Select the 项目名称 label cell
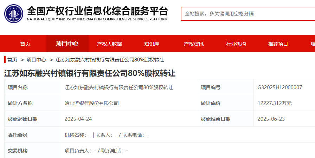315x158 pixels. [33, 87]
